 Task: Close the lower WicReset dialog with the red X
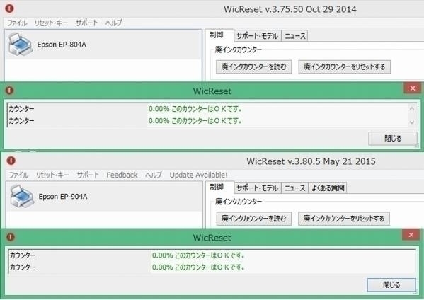coord(411,235)
